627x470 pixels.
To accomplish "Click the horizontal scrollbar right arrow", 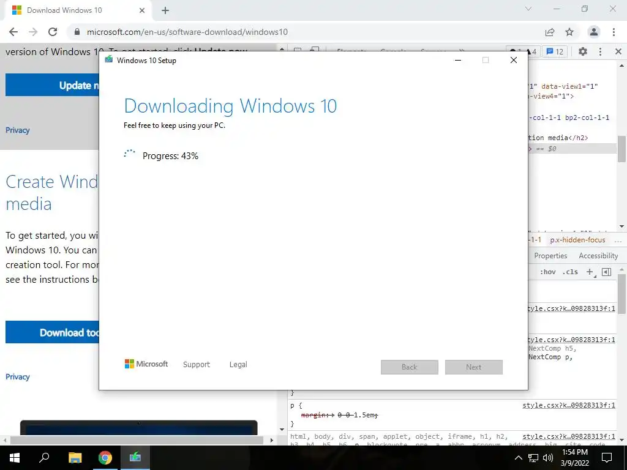I will 272,440.
